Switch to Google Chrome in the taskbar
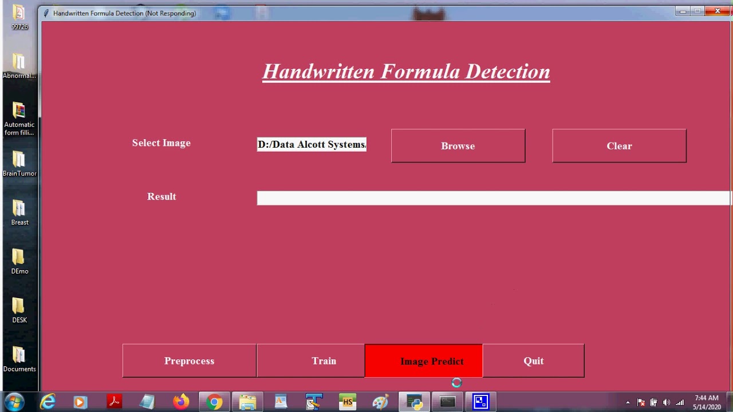This screenshot has height=412, width=733. click(215, 402)
